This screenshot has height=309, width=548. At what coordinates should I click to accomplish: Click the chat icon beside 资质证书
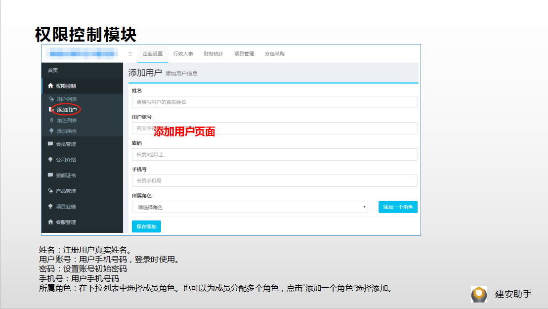(50, 175)
